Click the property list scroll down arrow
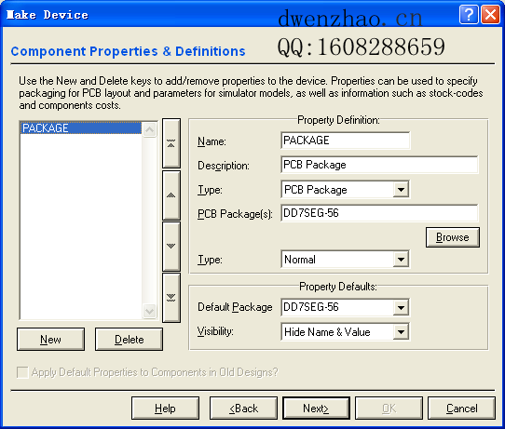The width and height of the screenshot is (505, 429). pyautogui.click(x=149, y=311)
